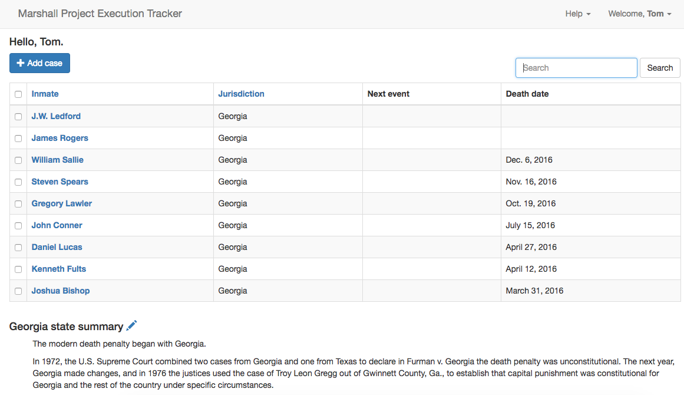Check the box for J.W. Ledford

[x=18, y=117]
